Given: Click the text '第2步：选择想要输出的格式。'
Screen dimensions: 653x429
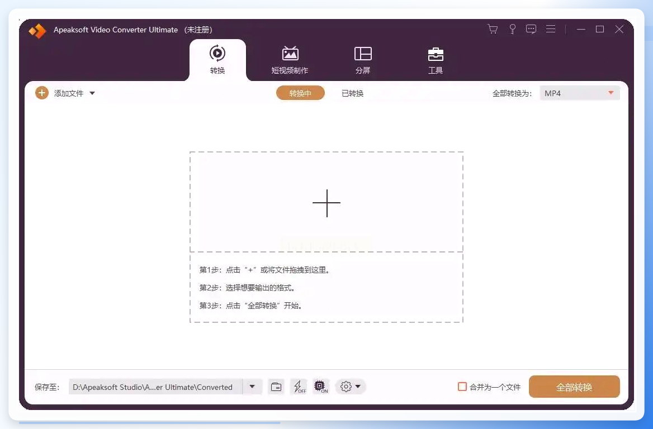Looking at the screenshot, I should pos(247,288).
